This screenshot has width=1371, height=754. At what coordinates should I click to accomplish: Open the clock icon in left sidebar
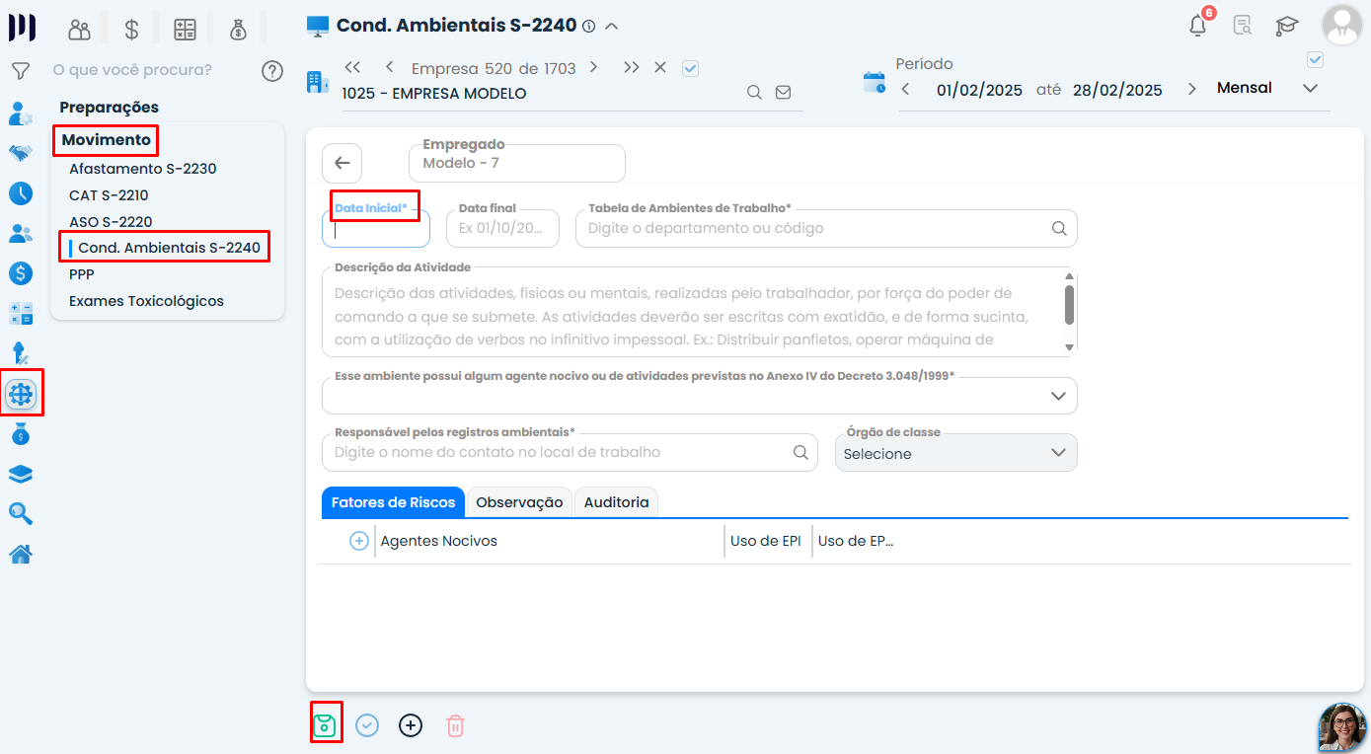point(21,193)
